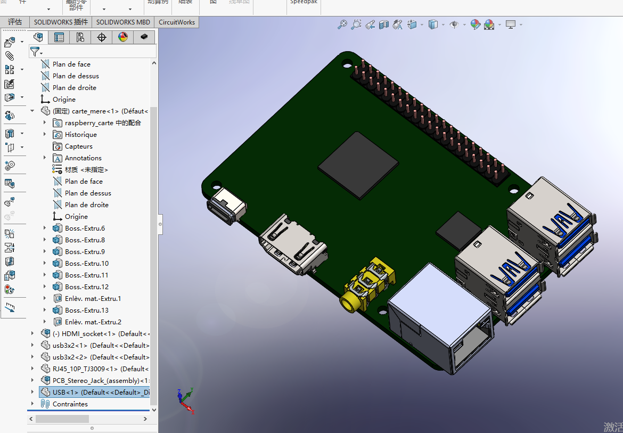Click the panel collapse handle on tree edge
The width and height of the screenshot is (623, 433).
click(x=160, y=224)
